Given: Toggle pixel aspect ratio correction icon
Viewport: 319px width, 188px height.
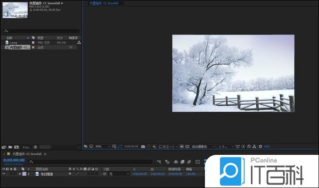Looking at the screenshot, I should (x=237, y=147).
